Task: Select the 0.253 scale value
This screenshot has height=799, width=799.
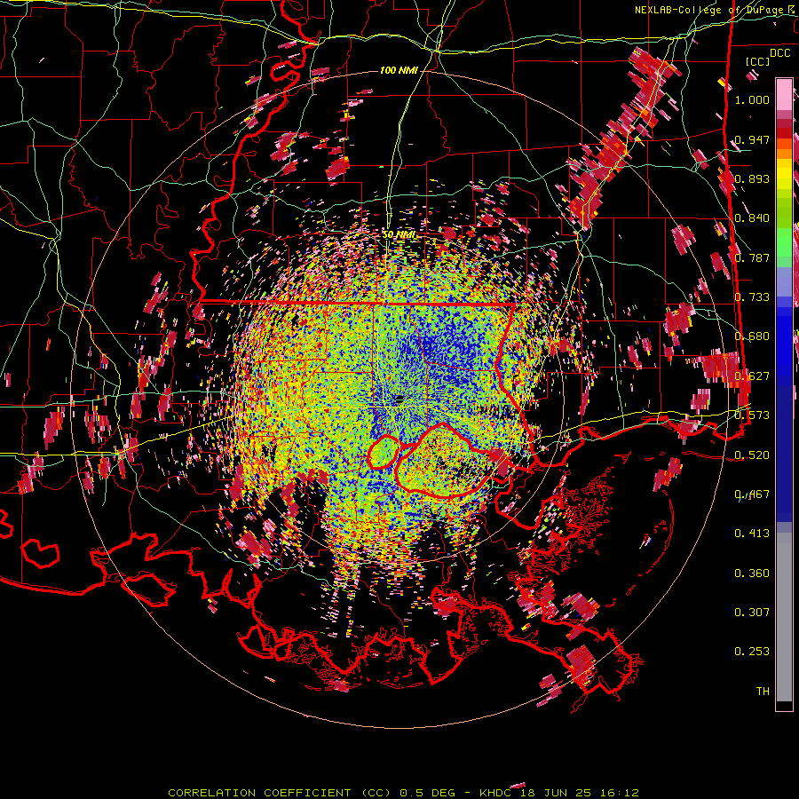Action: click(x=752, y=652)
